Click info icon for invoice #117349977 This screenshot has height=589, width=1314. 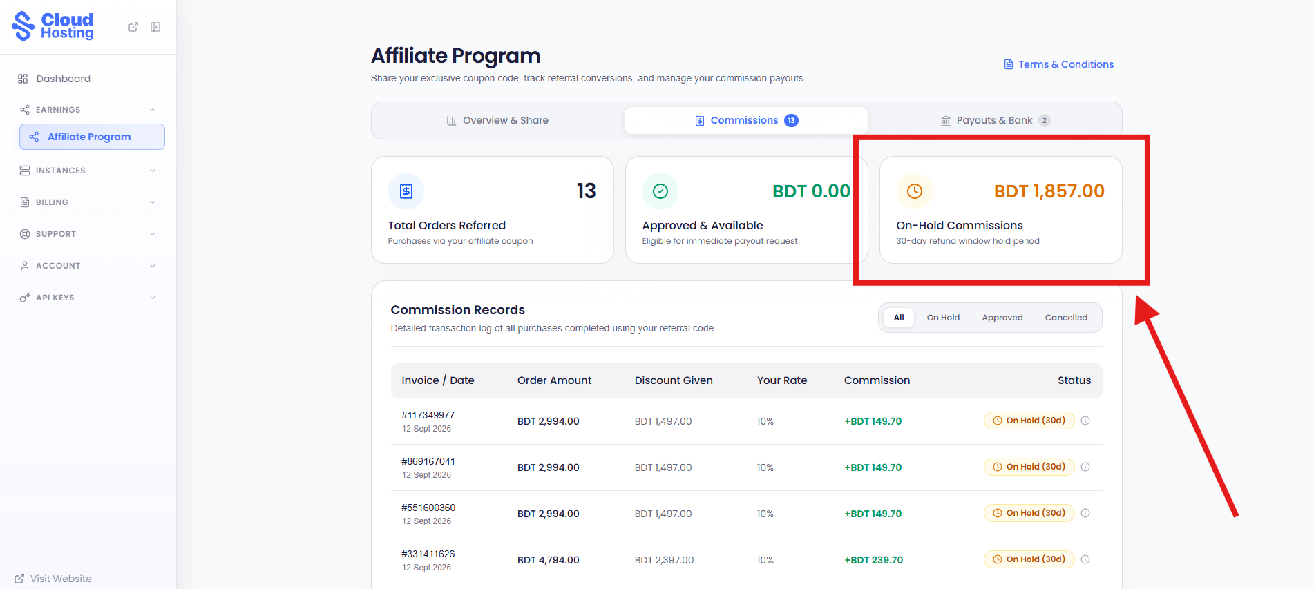pos(1085,421)
